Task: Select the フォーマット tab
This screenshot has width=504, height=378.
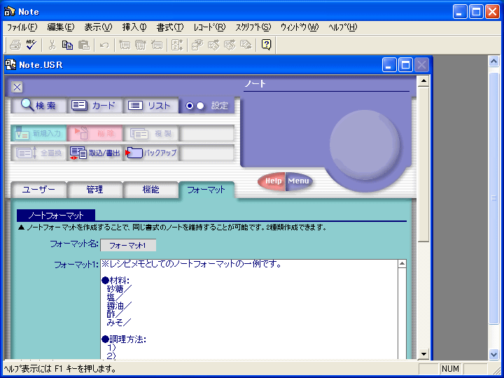Action: click(x=206, y=190)
